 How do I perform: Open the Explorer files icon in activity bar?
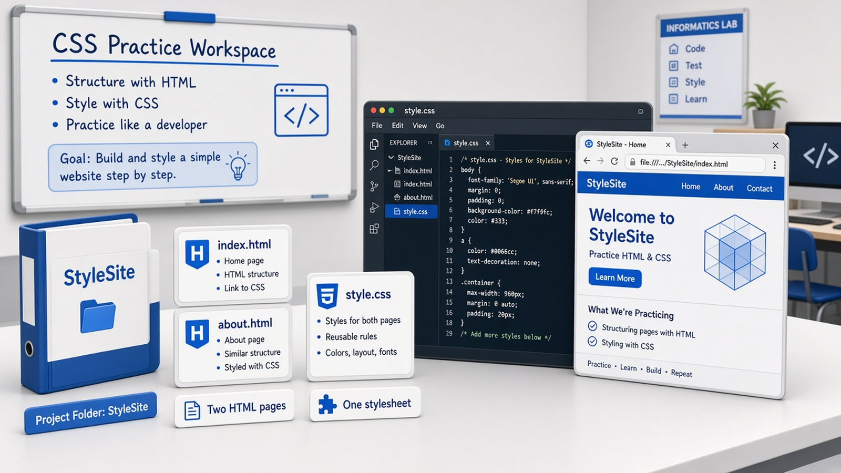point(374,144)
